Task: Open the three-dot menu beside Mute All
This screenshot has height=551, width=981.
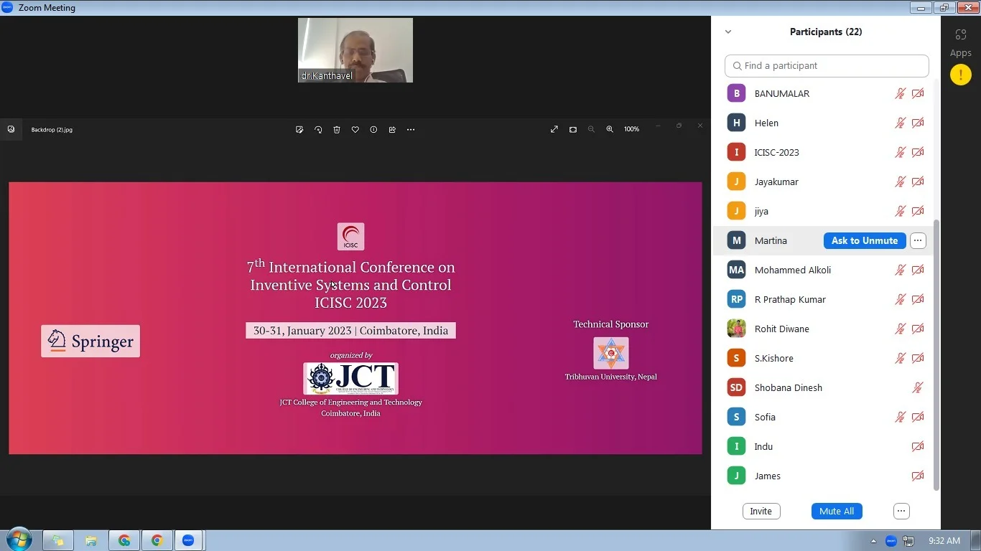Action: pyautogui.click(x=901, y=511)
